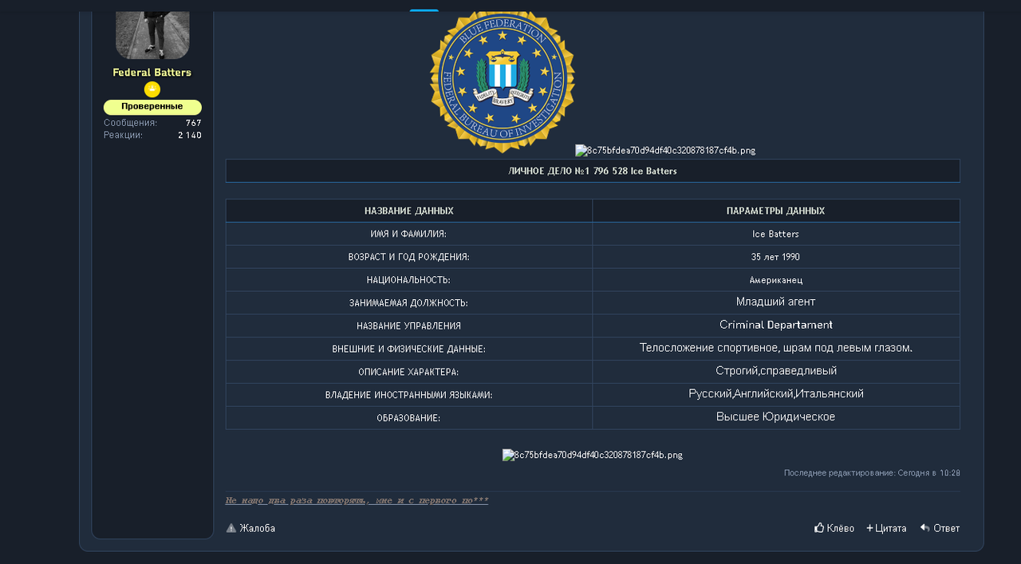The image size is (1021, 564).
Task: Click the Ответ reply button
Action: coord(940,528)
